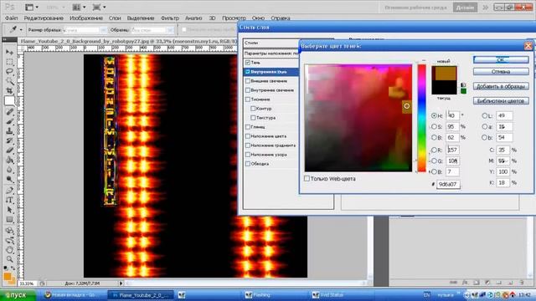Enable the Внутреннее свечение checkbox
Screen dimensions: 536x301
[x=248, y=90]
